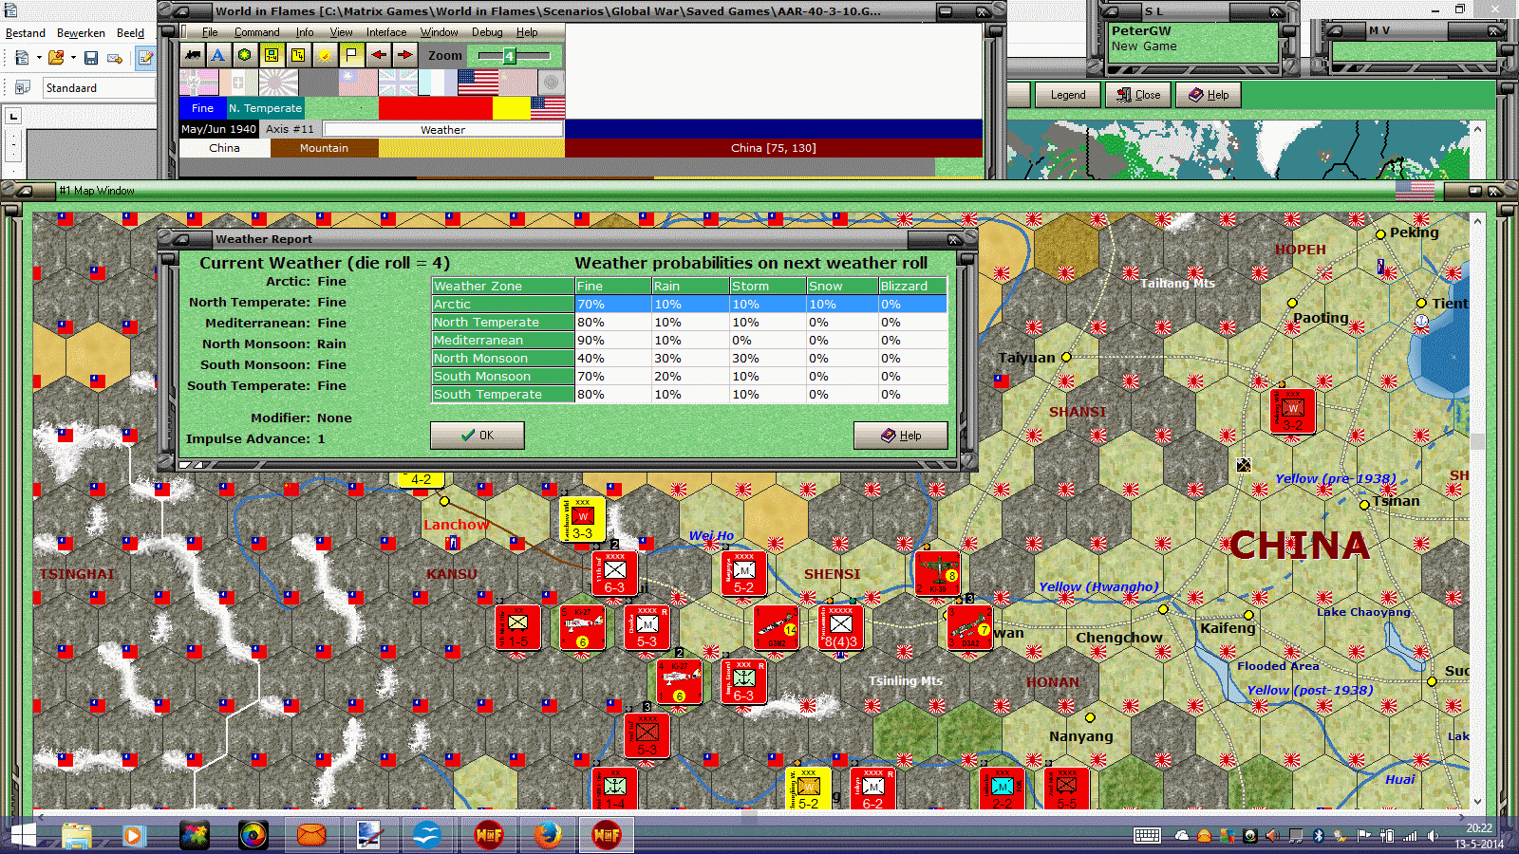1519x854 pixels.
Task: Click the Legend button
Action: [x=1068, y=95]
